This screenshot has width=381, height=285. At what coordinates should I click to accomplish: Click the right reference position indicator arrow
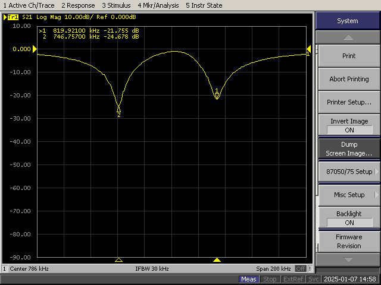309,49
